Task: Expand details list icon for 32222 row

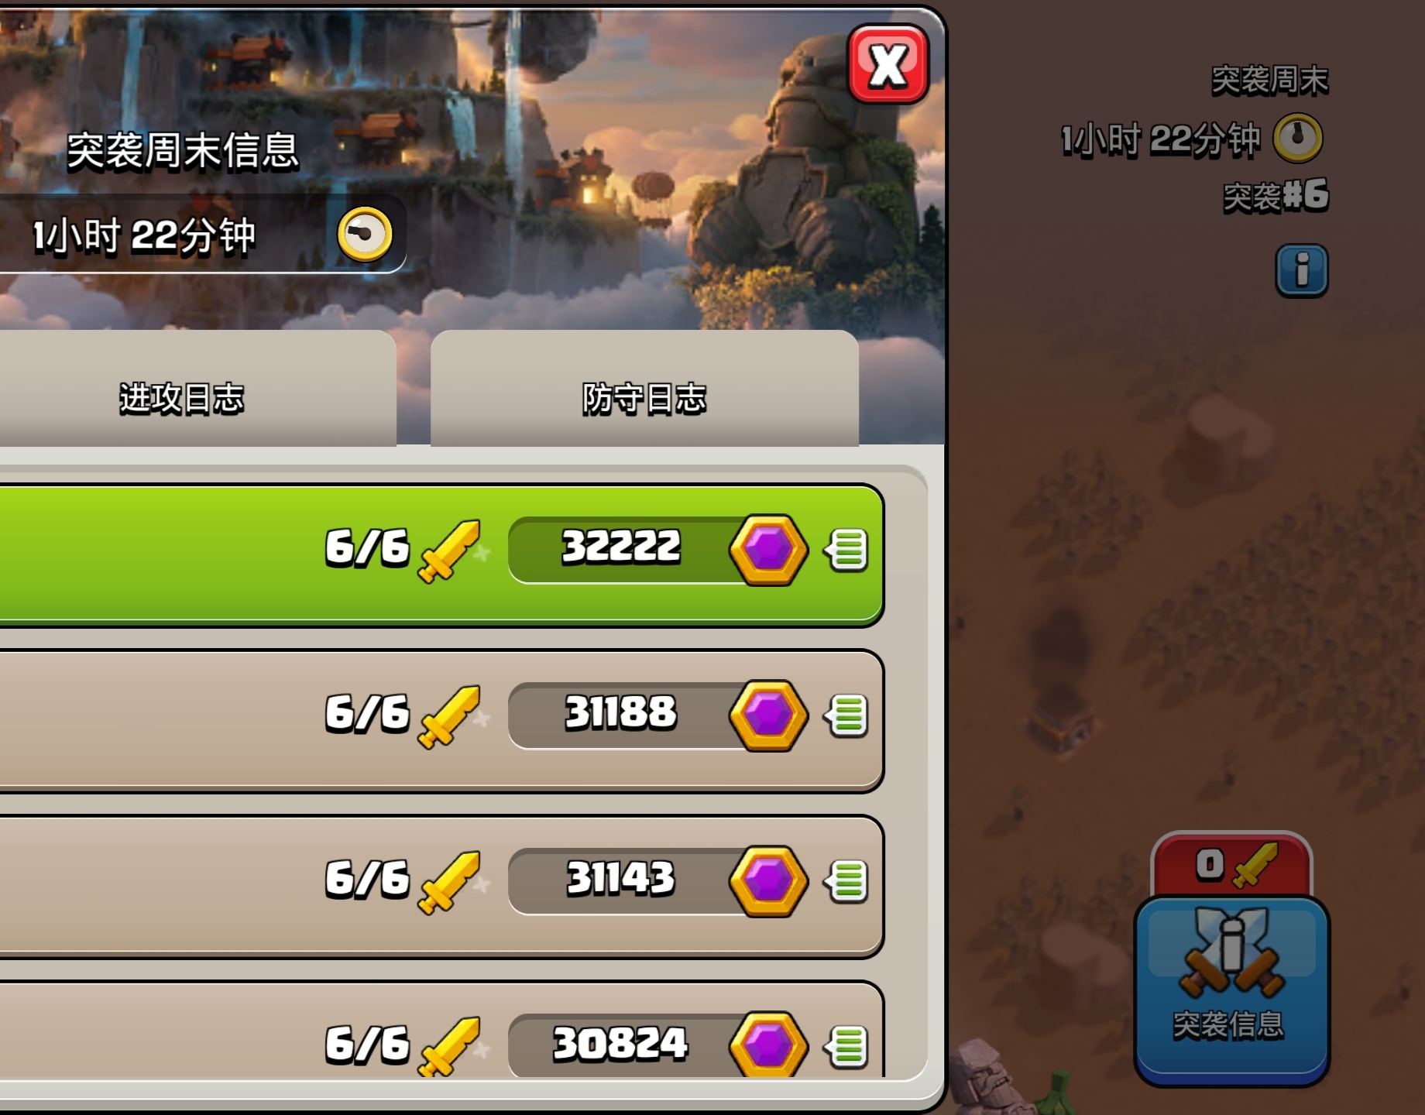Action: [846, 551]
